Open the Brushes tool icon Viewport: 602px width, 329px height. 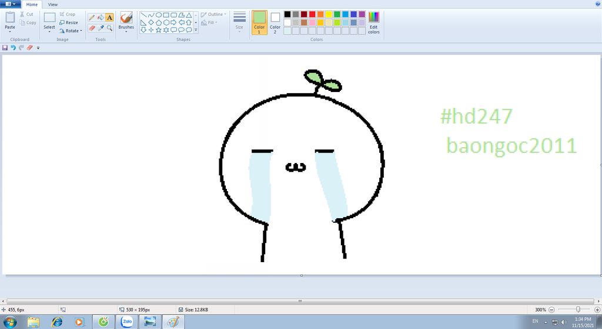click(x=126, y=18)
